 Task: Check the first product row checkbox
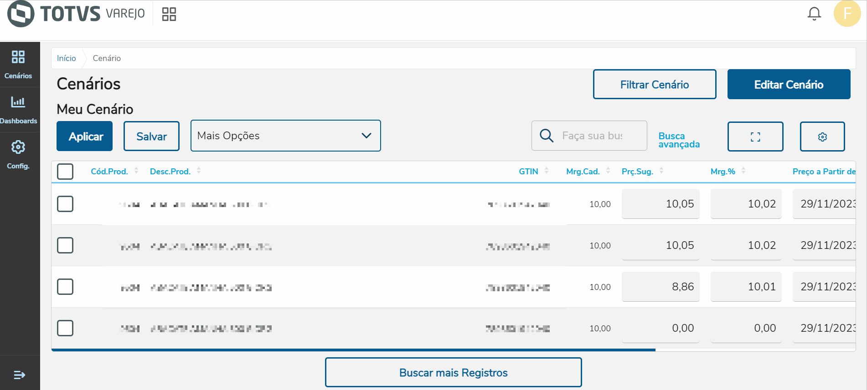click(x=65, y=204)
